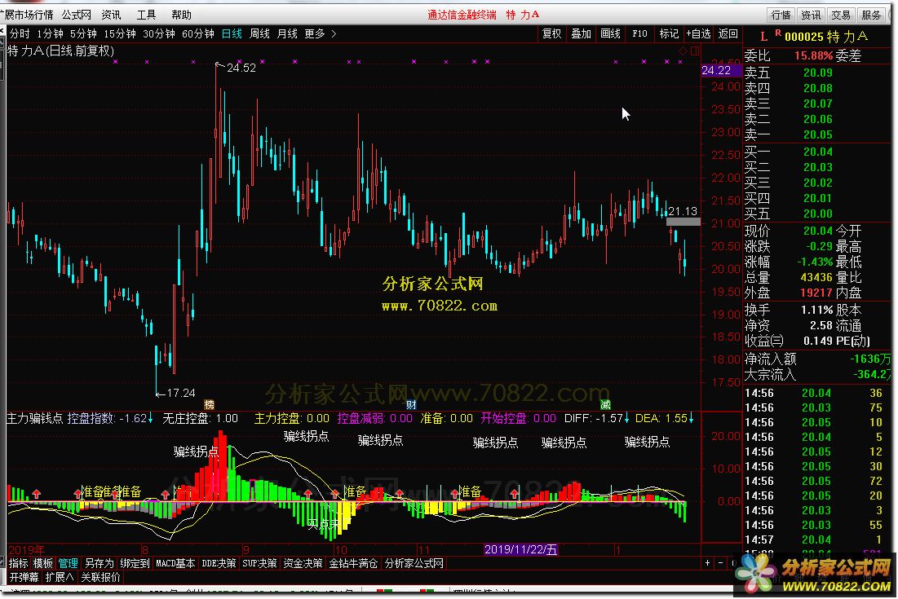Click the minus zoom button under the chart
Image resolution: width=898 pixels, height=599 pixels.
coord(720,563)
